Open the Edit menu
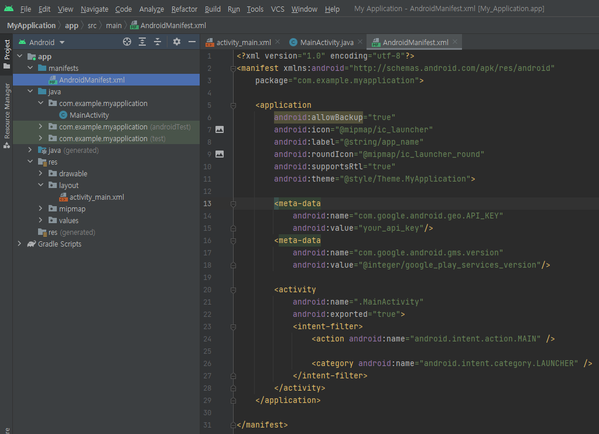Viewport: 599px width, 434px height. [45, 9]
